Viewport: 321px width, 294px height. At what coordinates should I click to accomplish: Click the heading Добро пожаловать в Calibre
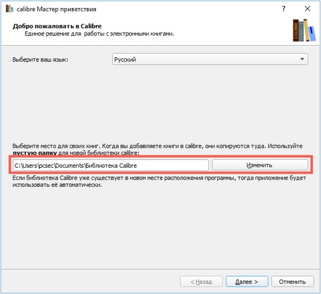pos(57,26)
